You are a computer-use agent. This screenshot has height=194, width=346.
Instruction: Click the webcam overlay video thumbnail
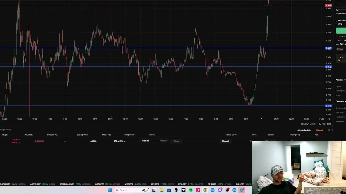299,168
